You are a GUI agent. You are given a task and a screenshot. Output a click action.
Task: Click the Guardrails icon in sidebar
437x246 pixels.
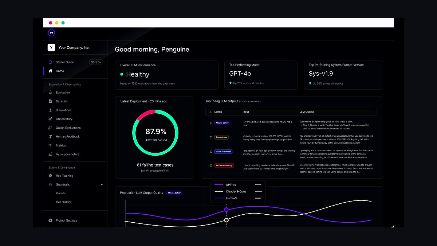[50, 184]
